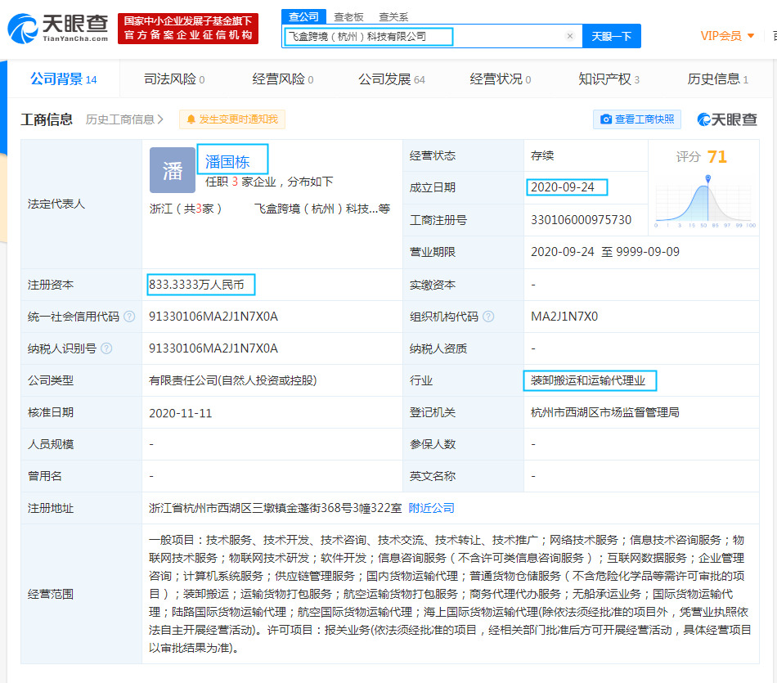777x683 pixels.
Task: Open 历史工商信息 link with chevron
Action: 124,119
